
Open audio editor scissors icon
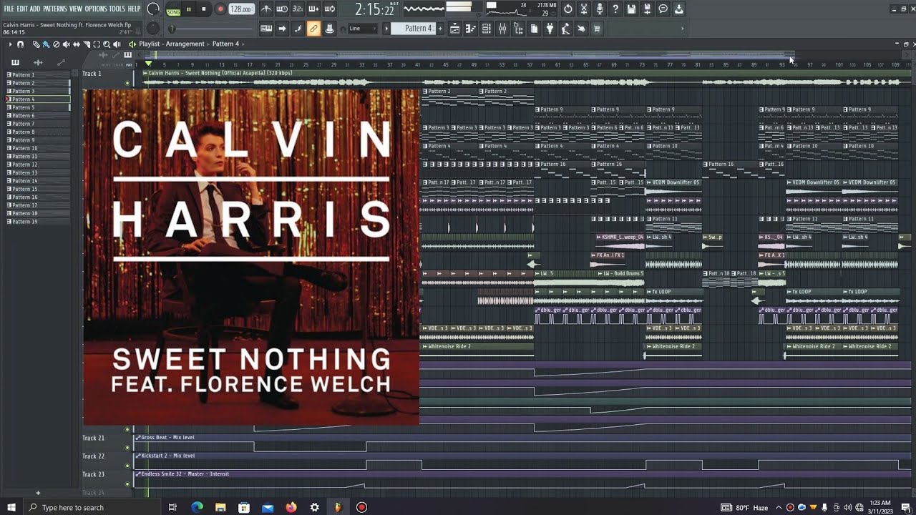(x=584, y=9)
